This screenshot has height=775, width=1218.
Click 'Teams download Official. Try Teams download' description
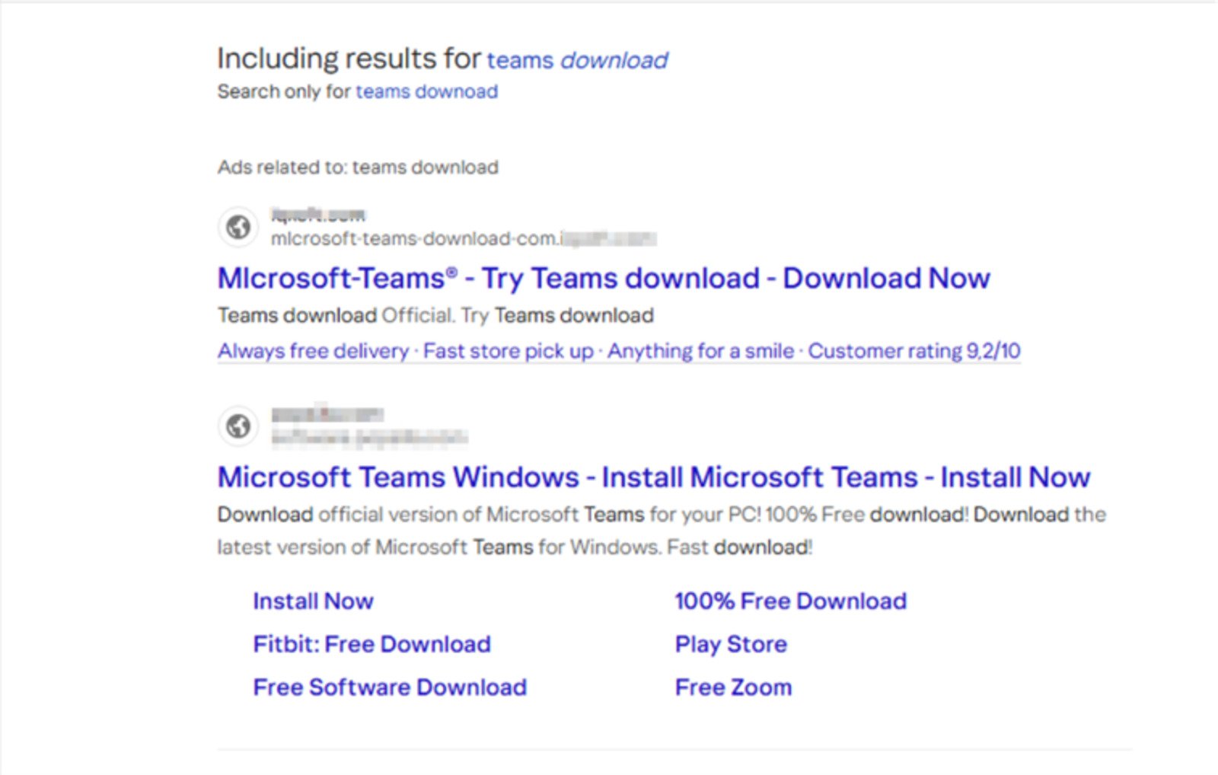pos(435,315)
